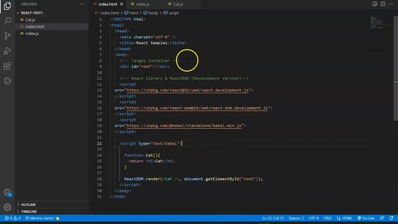The width and height of the screenshot is (398, 224).
Task: Click tabnine starter status item
Action: pyautogui.click(x=42, y=218)
